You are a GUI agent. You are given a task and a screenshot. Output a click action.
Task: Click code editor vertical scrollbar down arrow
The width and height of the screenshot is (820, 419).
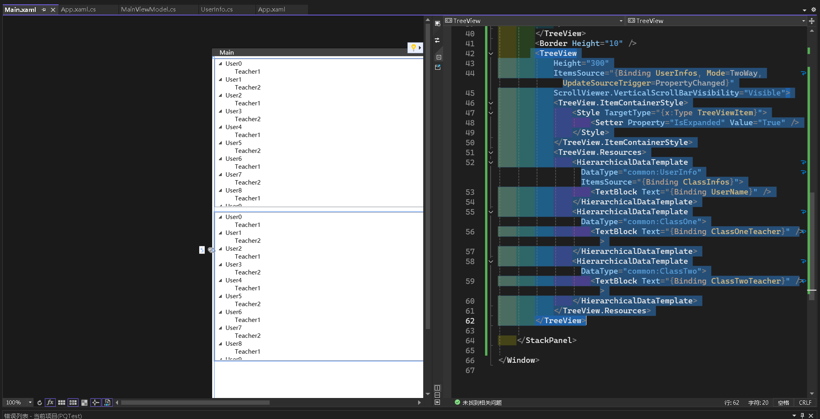(x=812, y=394)
